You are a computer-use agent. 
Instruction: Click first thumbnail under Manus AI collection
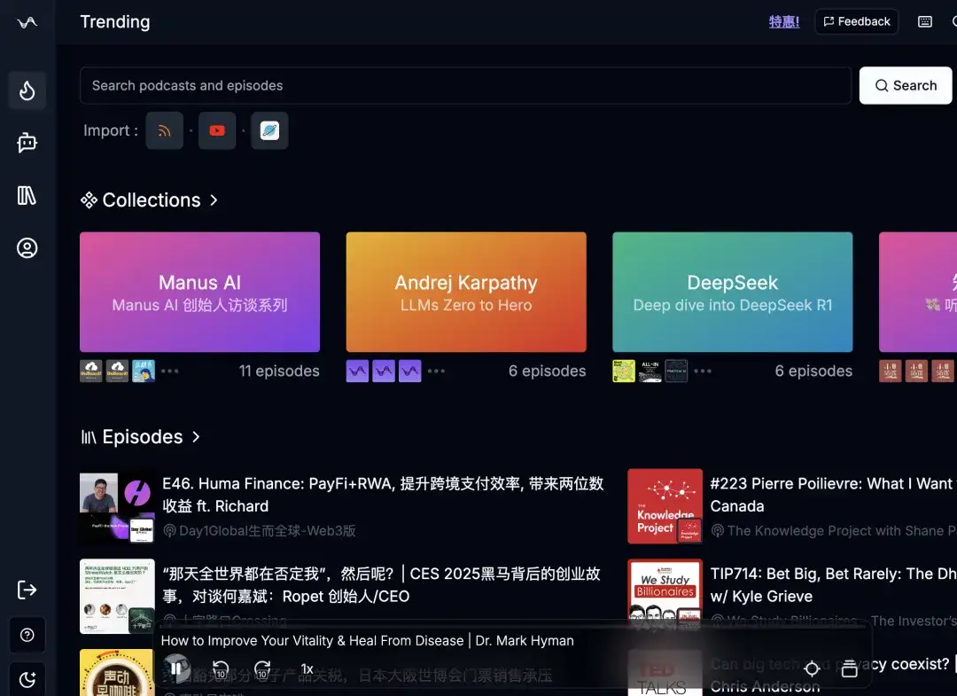tap(91, 371)
